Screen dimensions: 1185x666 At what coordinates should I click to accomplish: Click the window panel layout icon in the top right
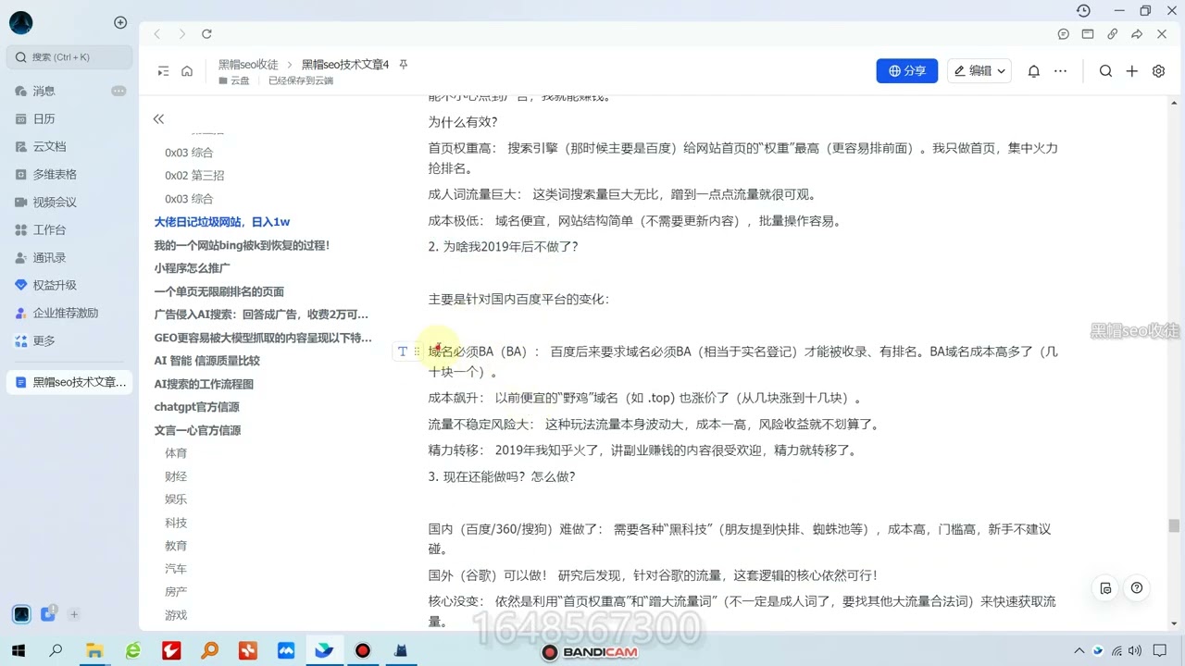point(1088,34)
